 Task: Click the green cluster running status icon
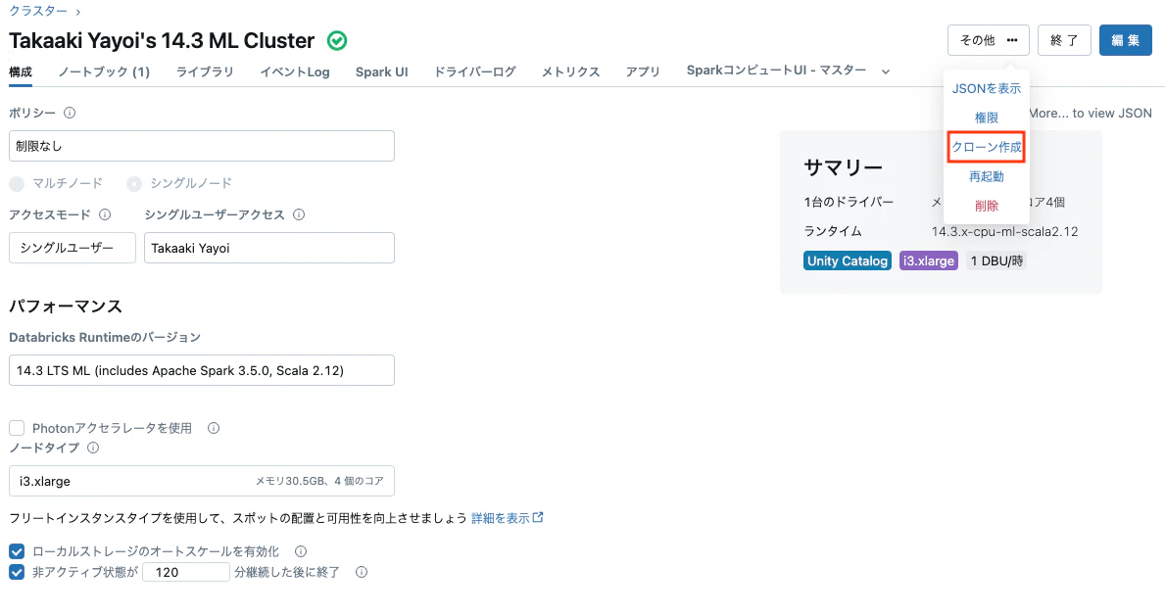point(337,41)
